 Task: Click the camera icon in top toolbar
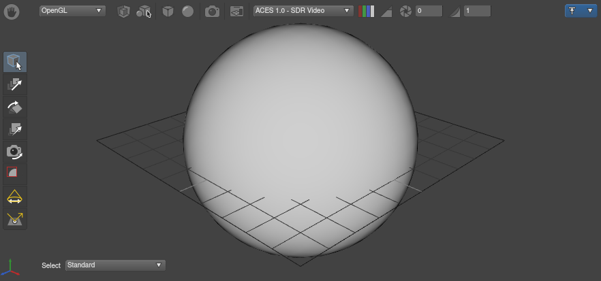pos(212,12)
